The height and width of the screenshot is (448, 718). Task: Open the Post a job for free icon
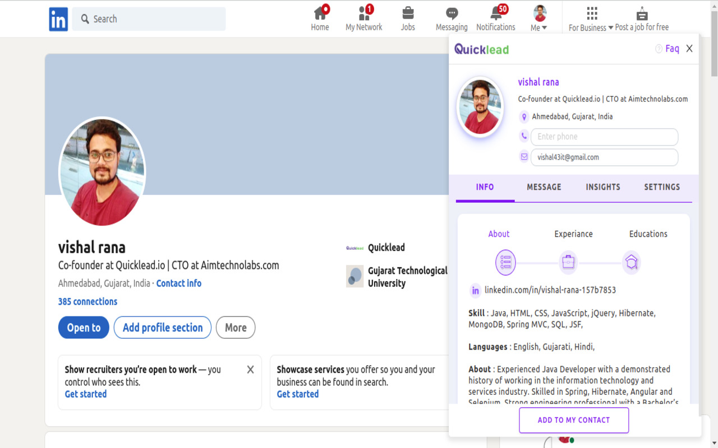click(x=642, y=13)
